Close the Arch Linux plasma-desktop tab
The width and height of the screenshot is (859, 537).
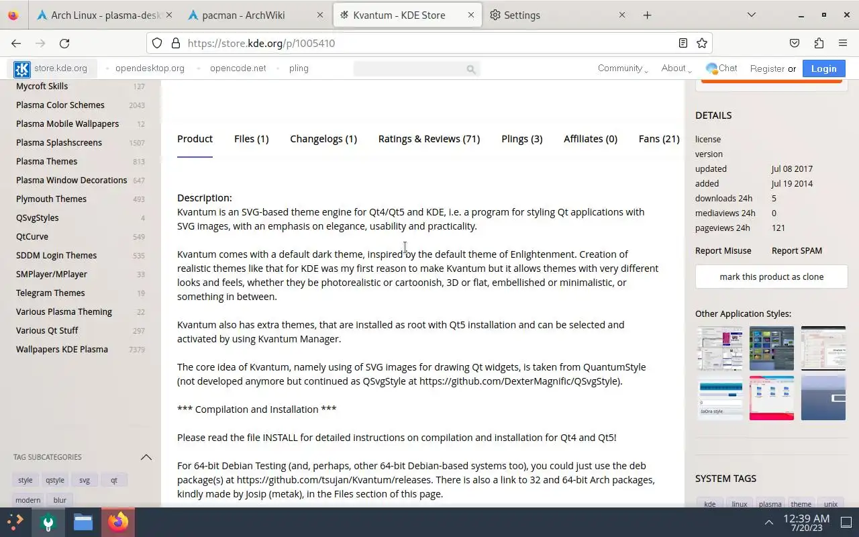click(x=168, y=15)
